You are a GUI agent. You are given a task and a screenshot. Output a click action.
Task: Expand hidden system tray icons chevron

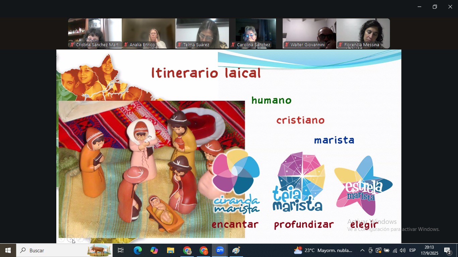pos(362,251)
